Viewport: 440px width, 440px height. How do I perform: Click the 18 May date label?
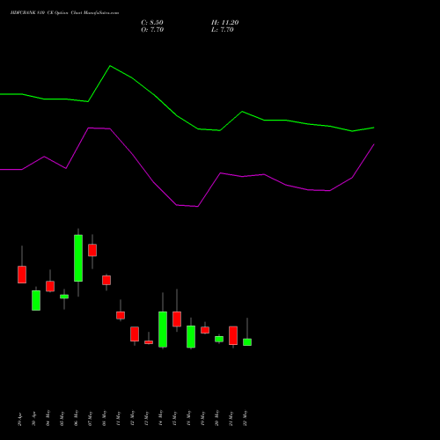189,418
